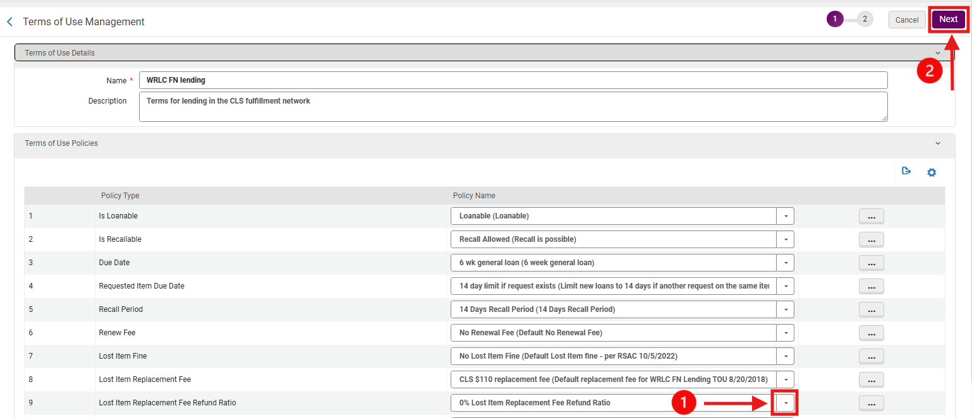Click the Cancel button

(x=907, y=20)
